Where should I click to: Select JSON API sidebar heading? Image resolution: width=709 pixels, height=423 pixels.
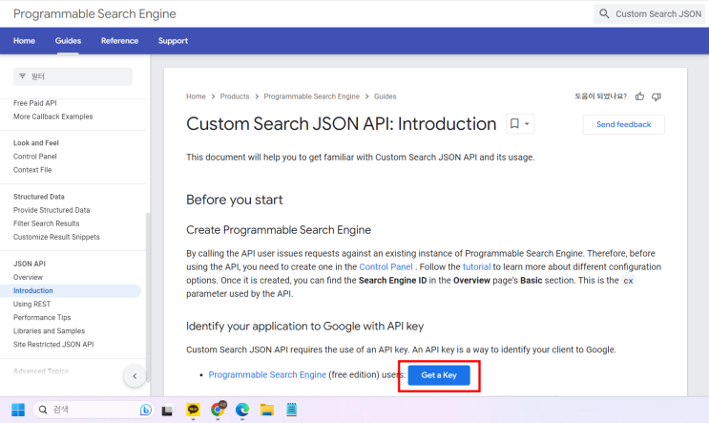(x=30, y=264)
